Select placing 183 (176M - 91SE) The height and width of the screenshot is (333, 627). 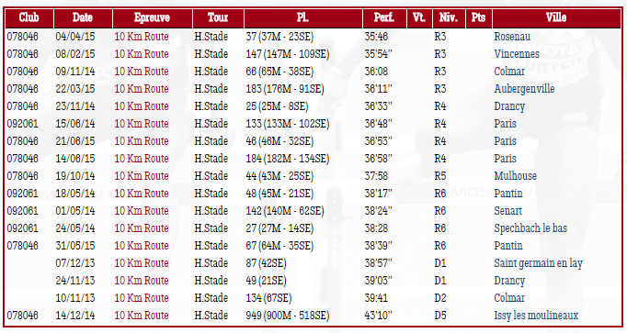pyautogui.click(x=285, y=89)
